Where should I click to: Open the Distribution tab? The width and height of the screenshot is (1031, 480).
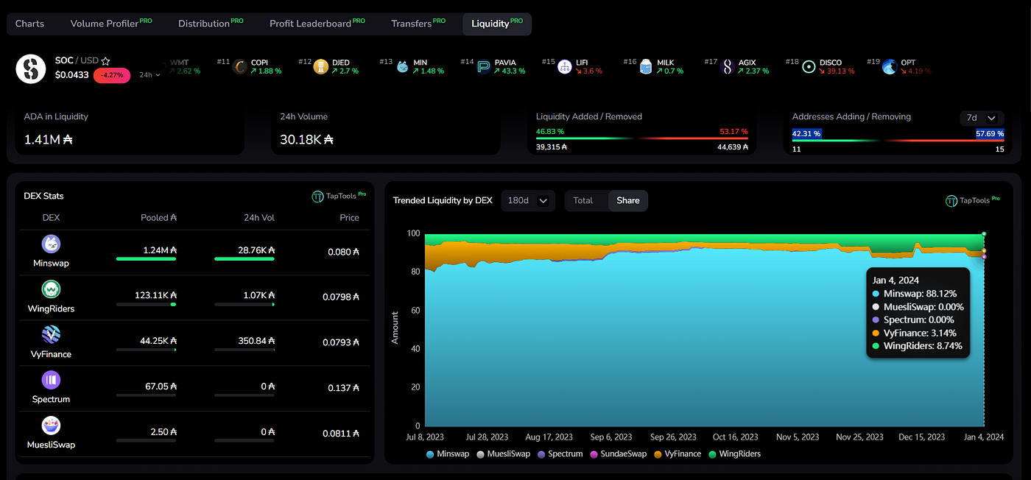(211, 24)
